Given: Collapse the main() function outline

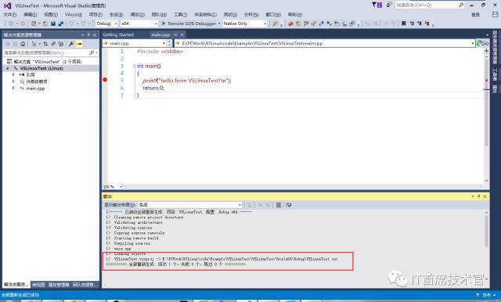Looking at the screenshot, I should pos(135,66).
